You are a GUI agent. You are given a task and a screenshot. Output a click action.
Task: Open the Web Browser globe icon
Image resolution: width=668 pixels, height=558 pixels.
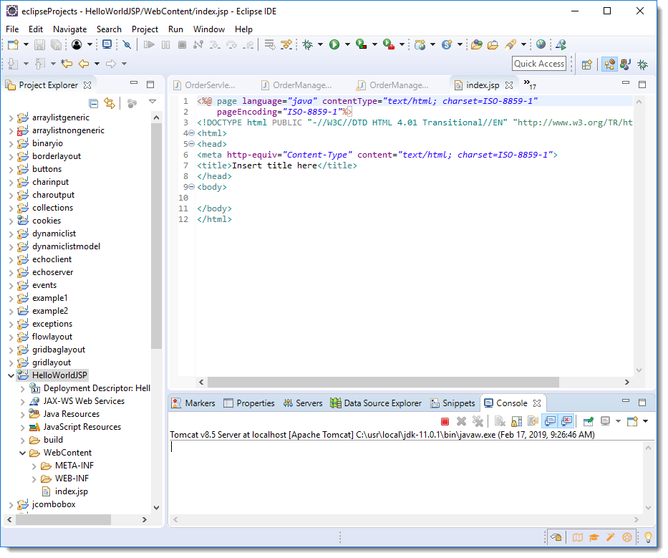541,44
